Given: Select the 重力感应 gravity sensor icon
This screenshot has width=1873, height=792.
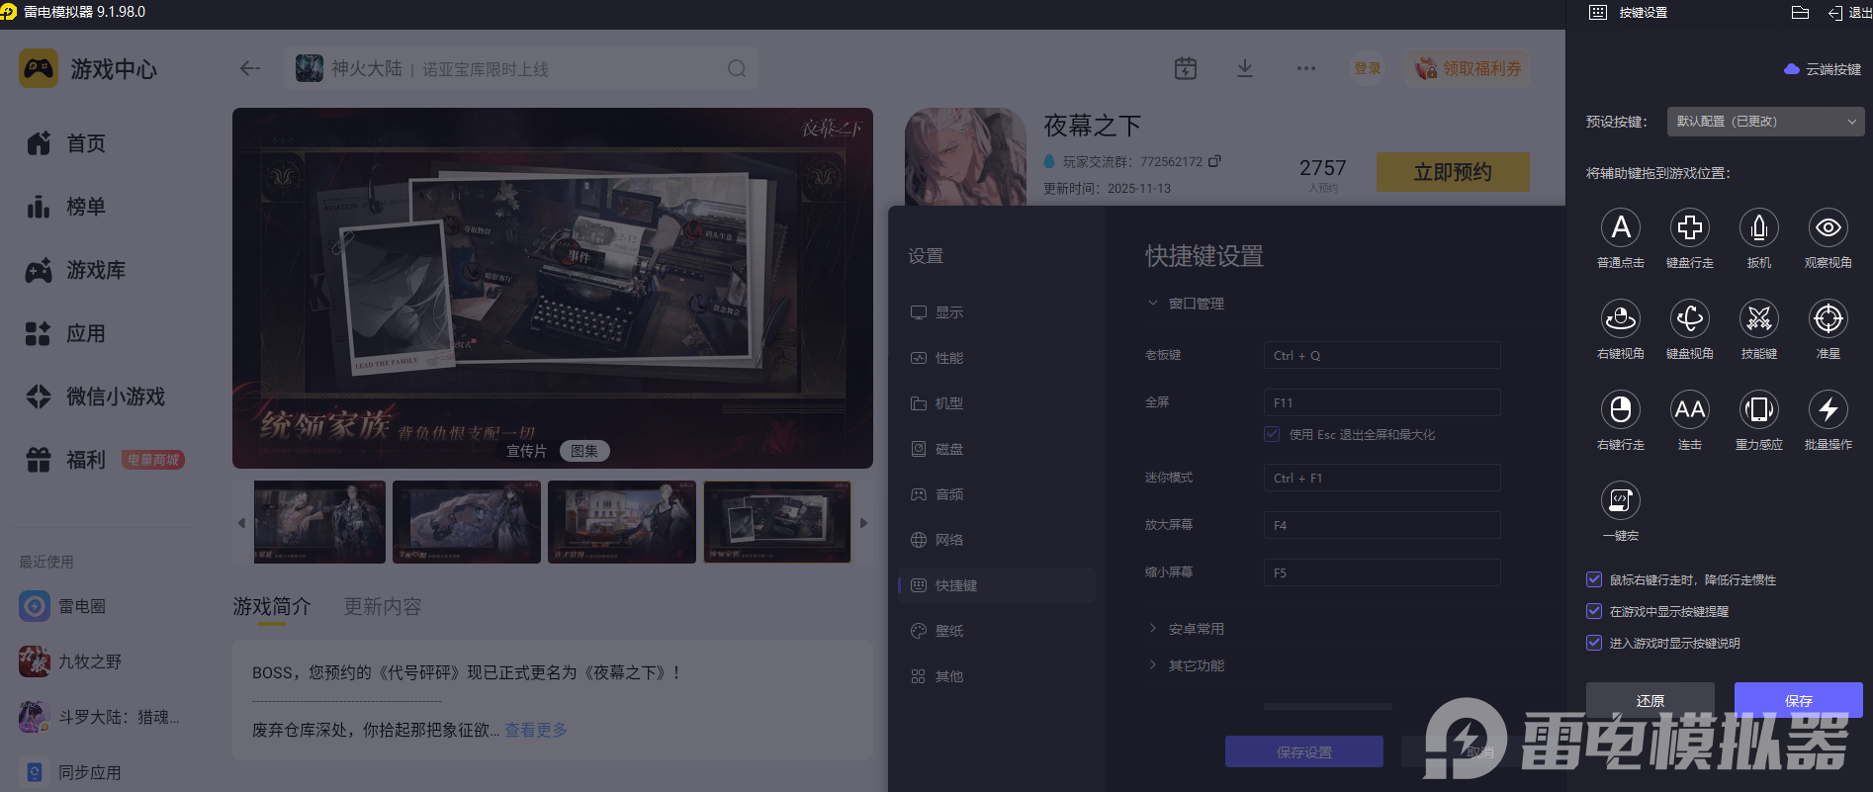Looking at the screenshot, I should click(1758, 410).
